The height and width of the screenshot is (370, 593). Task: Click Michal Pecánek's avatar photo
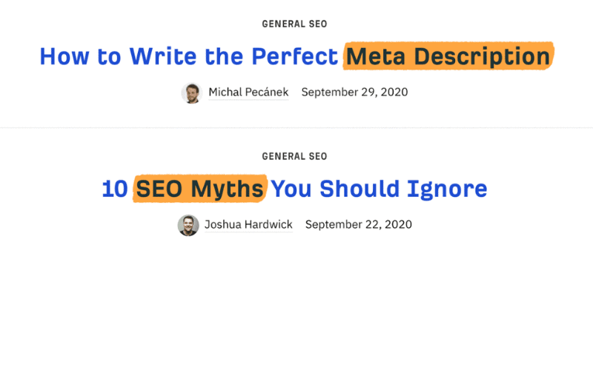click(192, 93)
